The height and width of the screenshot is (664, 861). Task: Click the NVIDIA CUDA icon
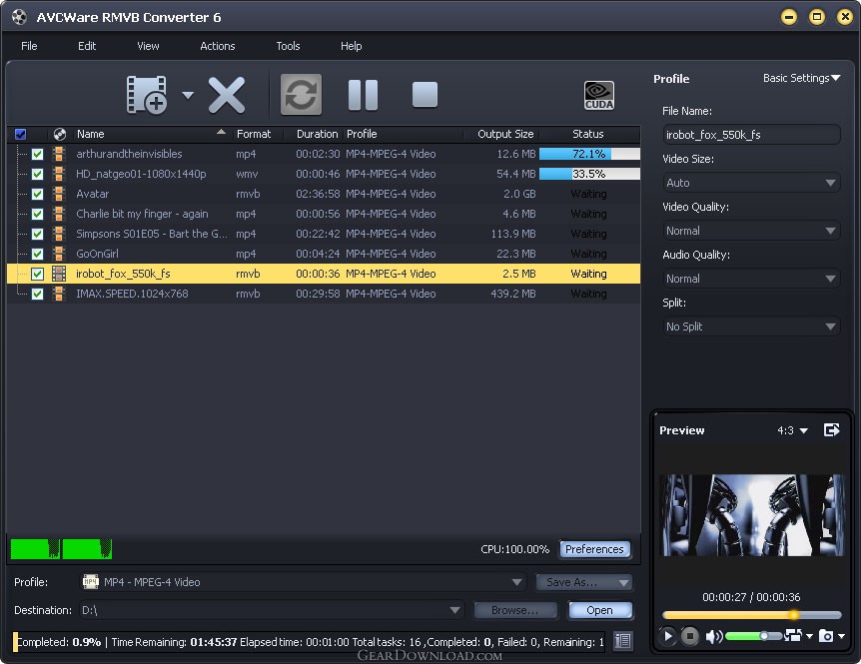[599, 95]
